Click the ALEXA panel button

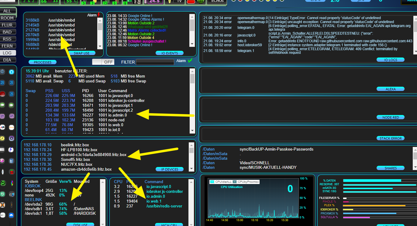(x=391, y=89)
